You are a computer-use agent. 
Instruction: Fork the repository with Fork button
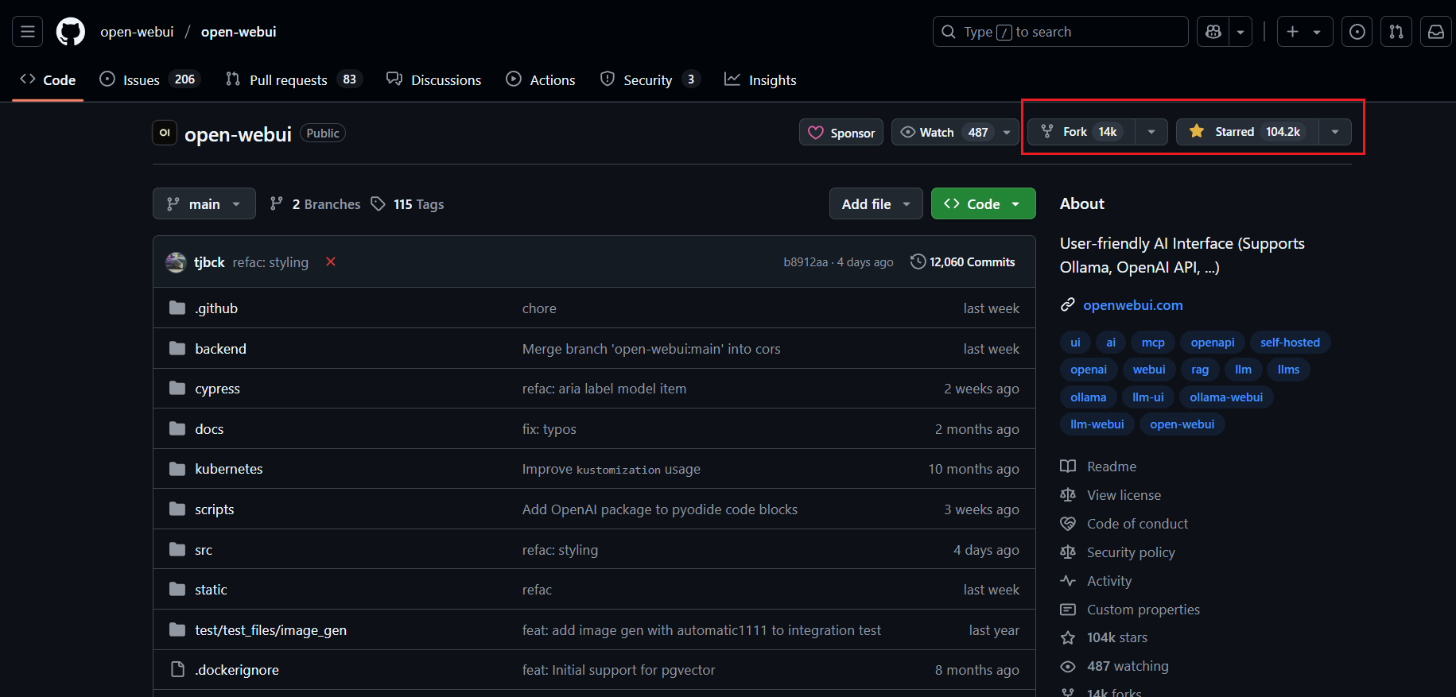[1081, 132]
